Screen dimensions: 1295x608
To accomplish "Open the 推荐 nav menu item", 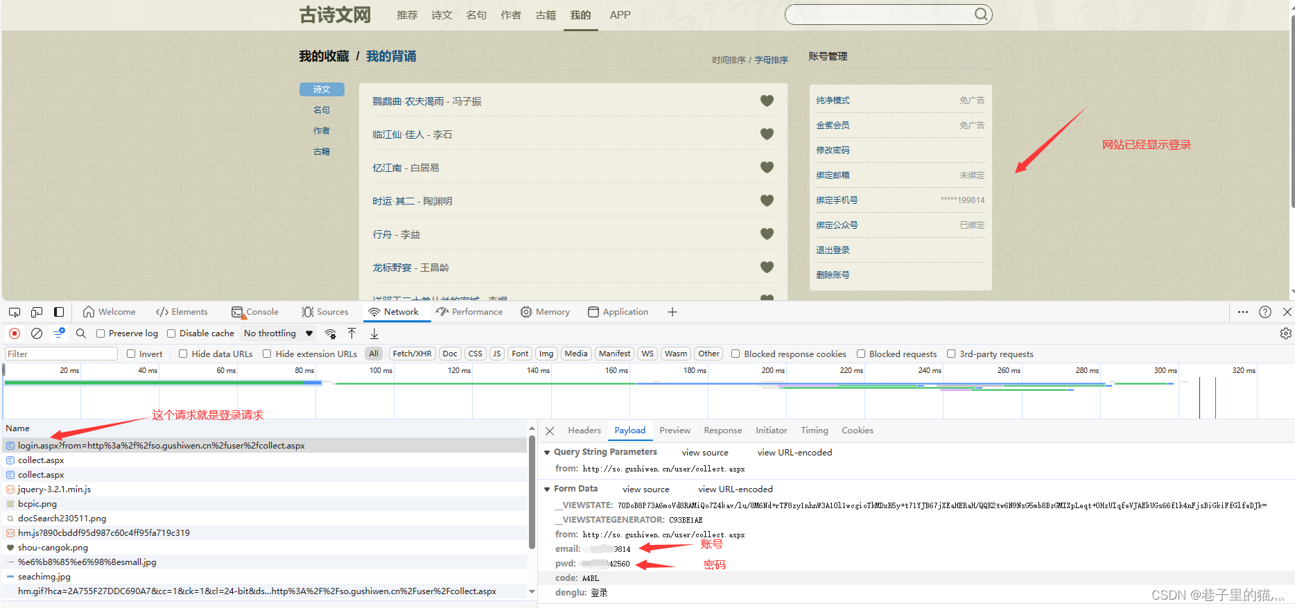I will coord(407,15).
